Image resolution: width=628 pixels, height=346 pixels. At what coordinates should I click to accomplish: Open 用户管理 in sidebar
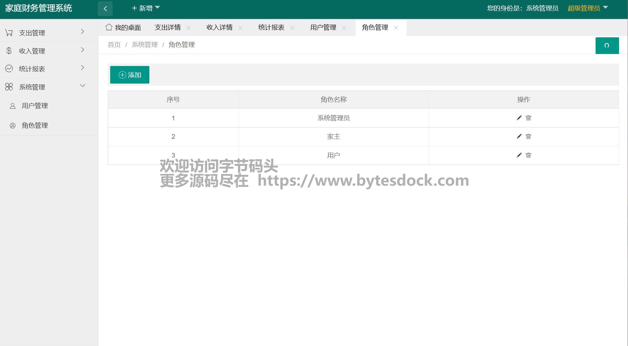(x=35, y=106)
